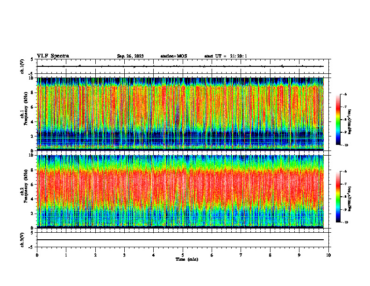
Task: Click the ch.1 voltage waveform trace panel
Action: [x=183, y=66]
